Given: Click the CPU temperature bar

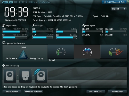Looking at the screenshot, I should (x=15, y=32).
